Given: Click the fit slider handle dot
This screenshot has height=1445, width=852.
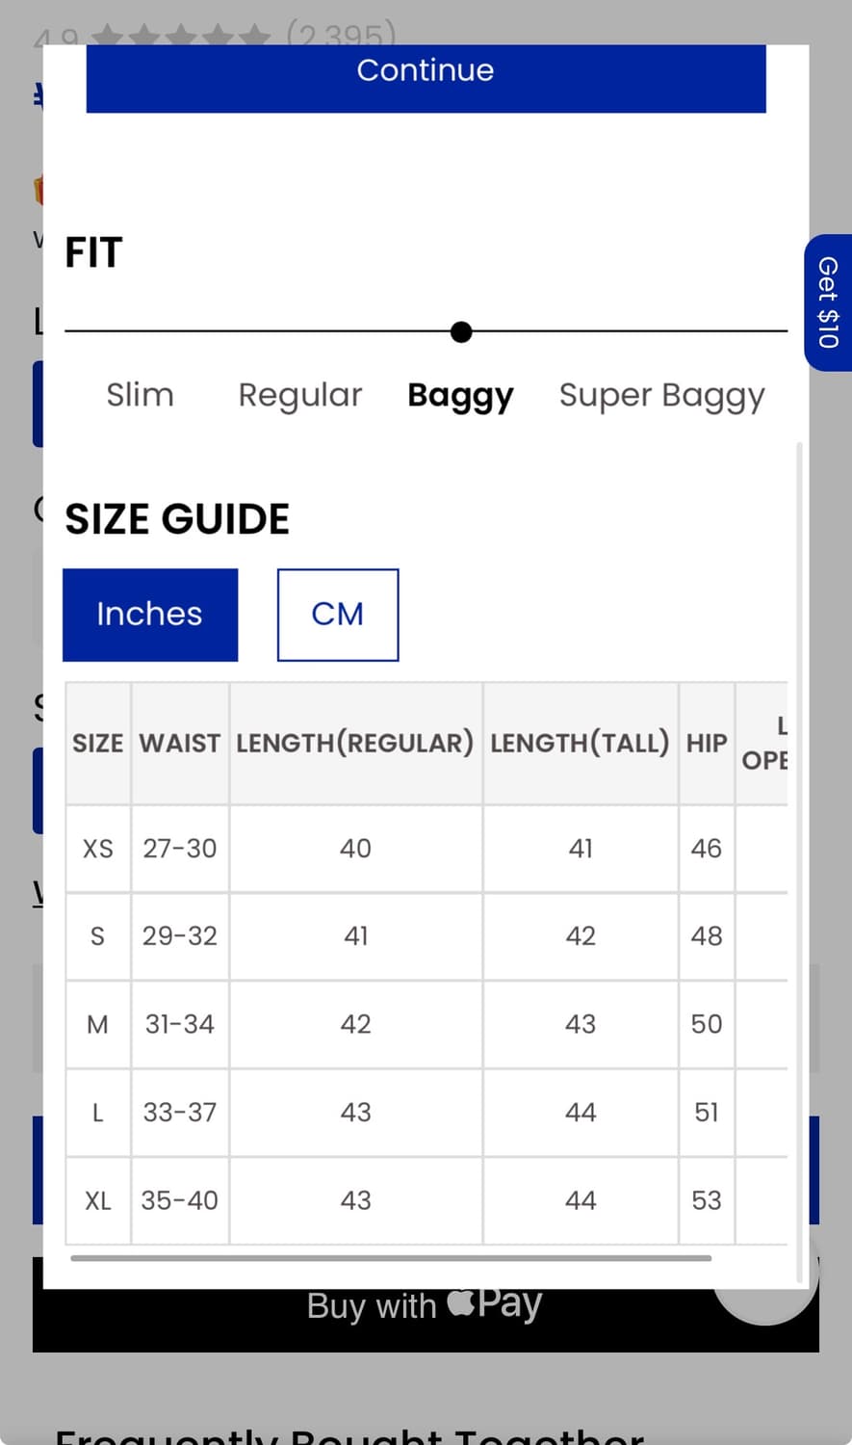Looking at the screenshot, I should point(461,332).
